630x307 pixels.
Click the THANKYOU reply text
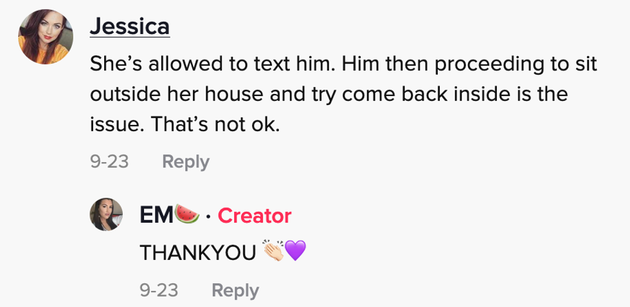[198, 253]
